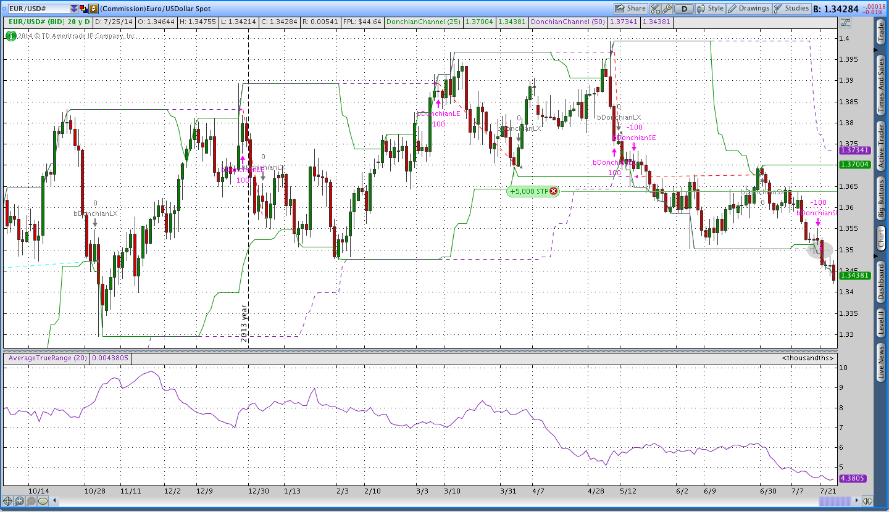
Task: Click the C: 1.34284 close value
Action: [281, 22]
